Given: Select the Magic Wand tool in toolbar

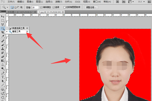Looking at the screenshot, I should coord(3,28).
